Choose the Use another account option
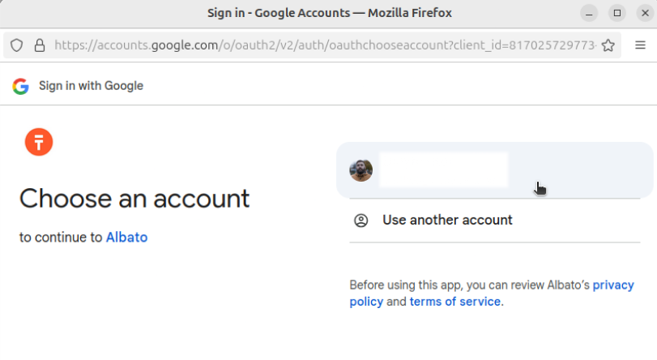 click(447, 220)
